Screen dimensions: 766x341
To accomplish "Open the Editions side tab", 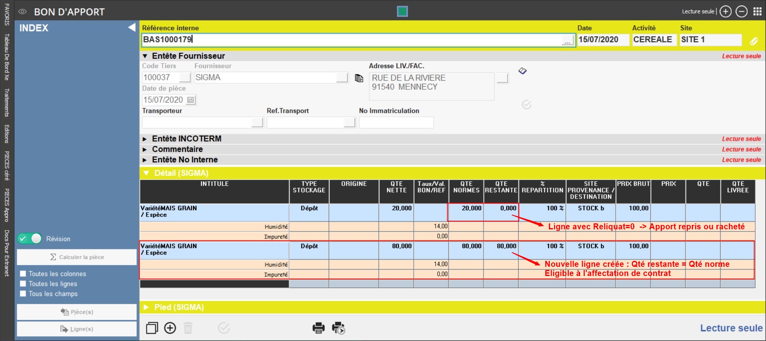I will click(x=6, y=134).
